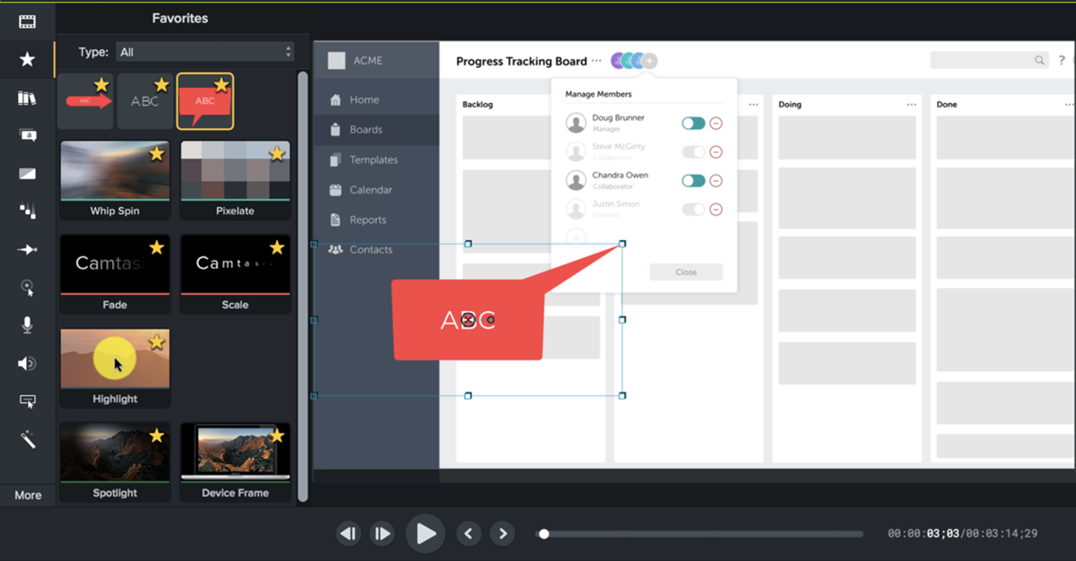Unfavorite Scale via its star
The height and width of the screenshot is (561, 1076).
pyautogui.click(x=277, y=246)
